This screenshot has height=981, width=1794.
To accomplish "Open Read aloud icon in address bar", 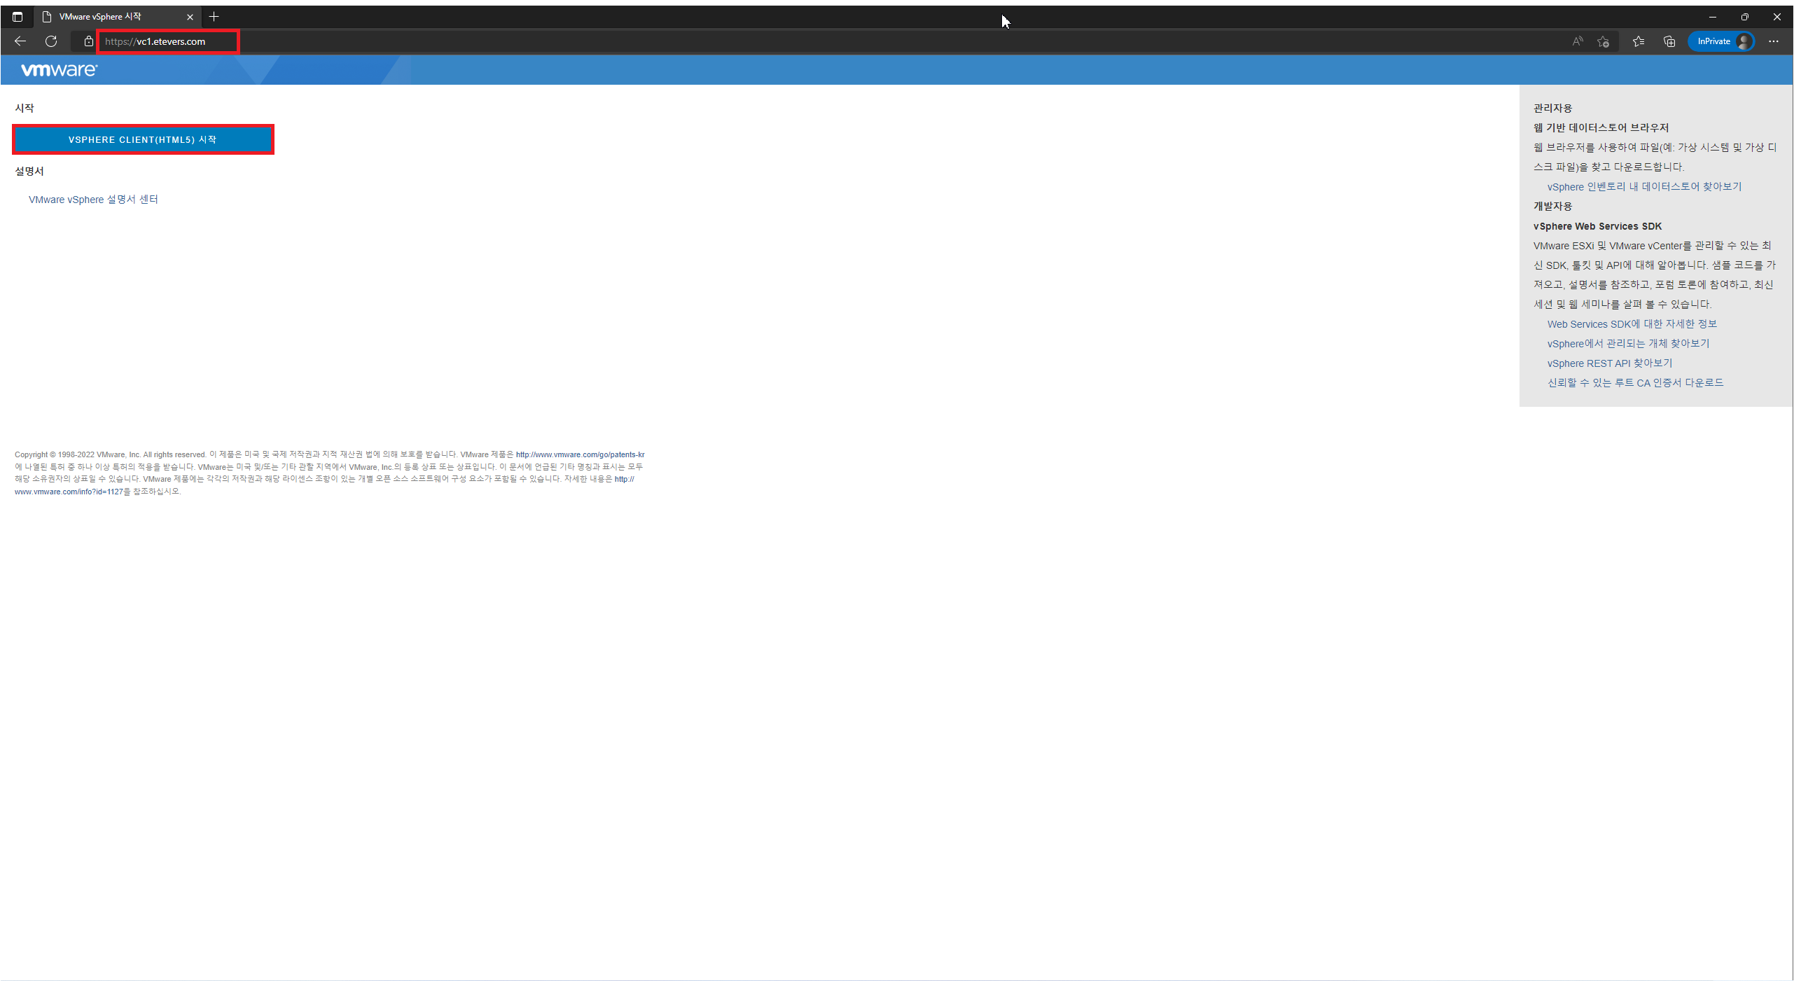I will coord(1577,41).
